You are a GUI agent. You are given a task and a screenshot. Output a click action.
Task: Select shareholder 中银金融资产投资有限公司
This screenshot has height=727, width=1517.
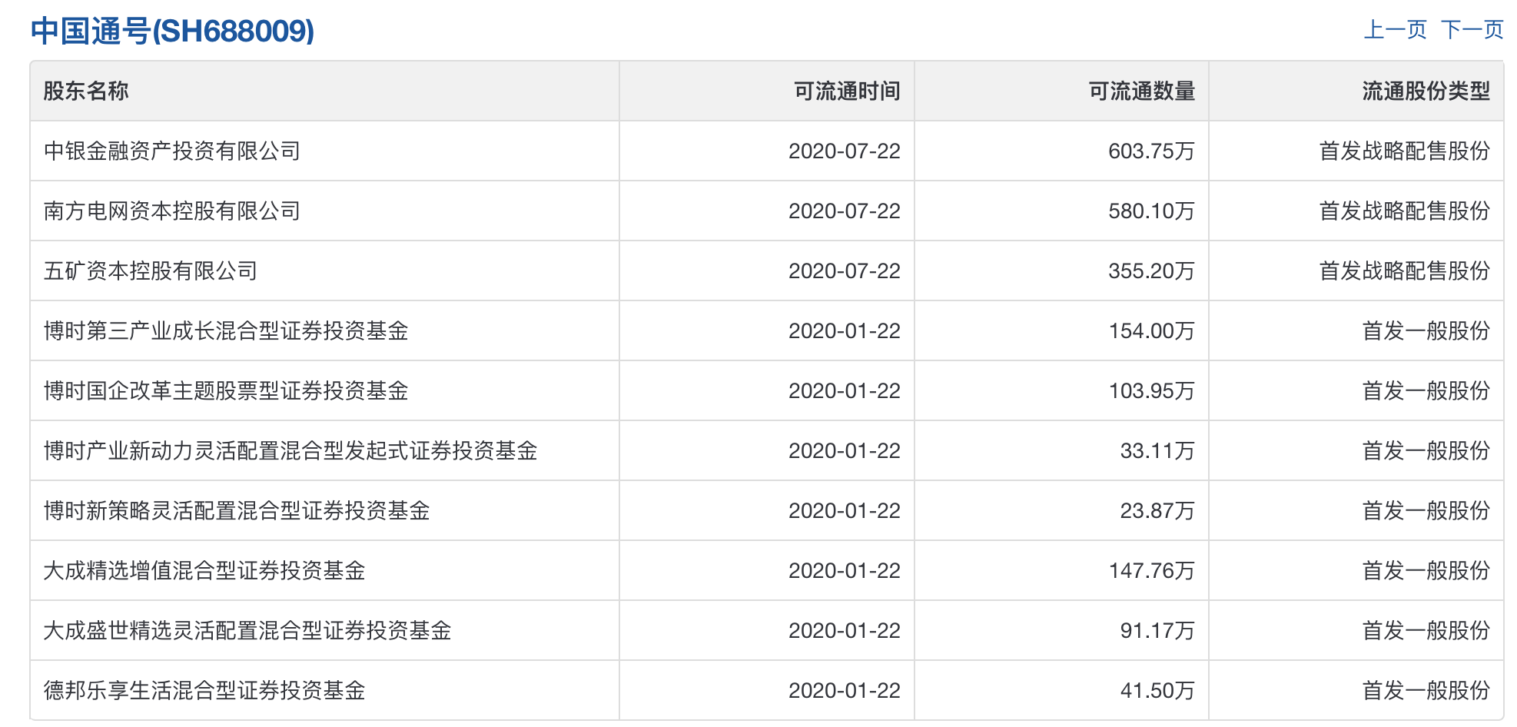(173, 150)
